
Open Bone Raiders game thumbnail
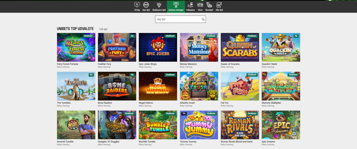point(117,86)
